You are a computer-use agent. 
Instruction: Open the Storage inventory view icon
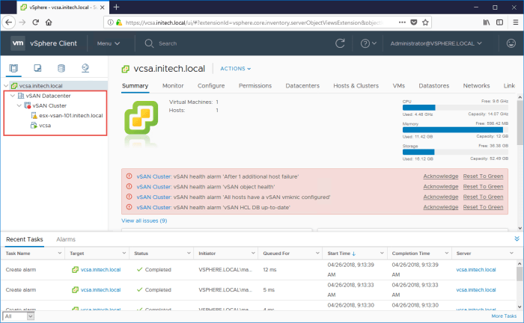pos(61,69)
